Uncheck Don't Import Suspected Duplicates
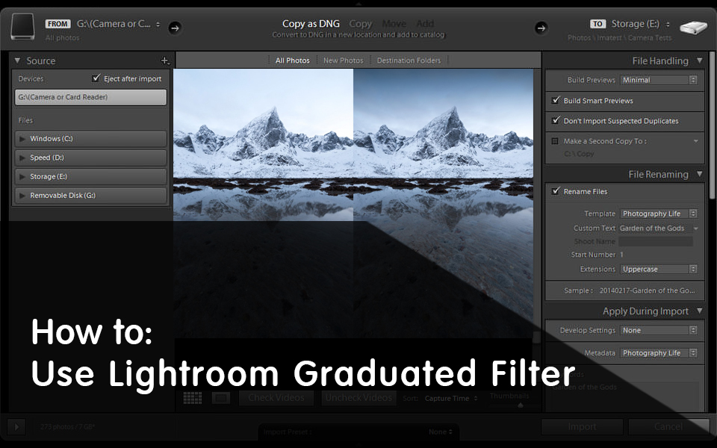Screen dimensions: 717x448 pyautogui.click(x=556, y=120)
